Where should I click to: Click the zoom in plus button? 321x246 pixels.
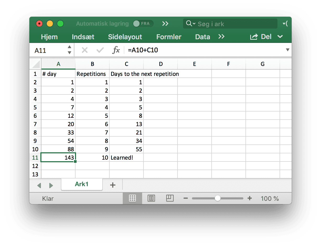point(249,198)
